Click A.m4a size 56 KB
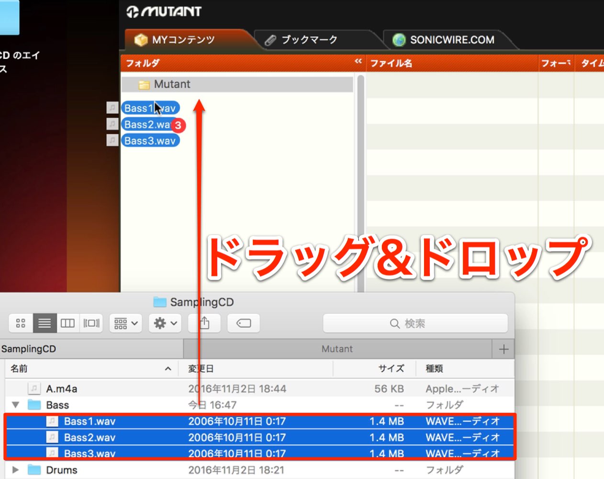 click(389, 388)
